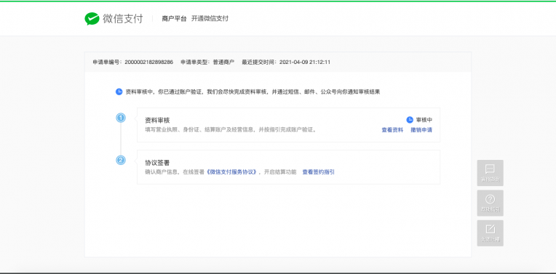Click 开通微信支付 in the header
This screenshot has width=556, height=274.
tap(210, 19)
